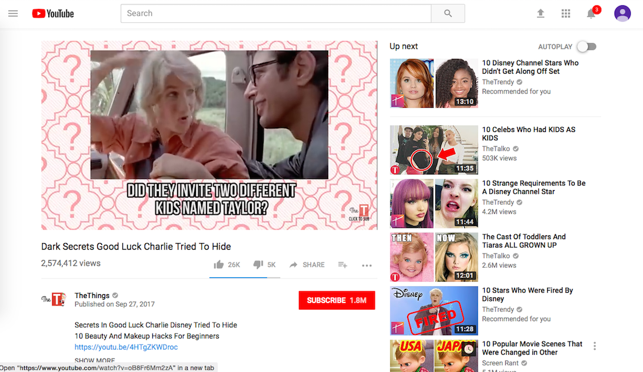
Task: Dislike the video with thumbs down
Action: (258, 264)
